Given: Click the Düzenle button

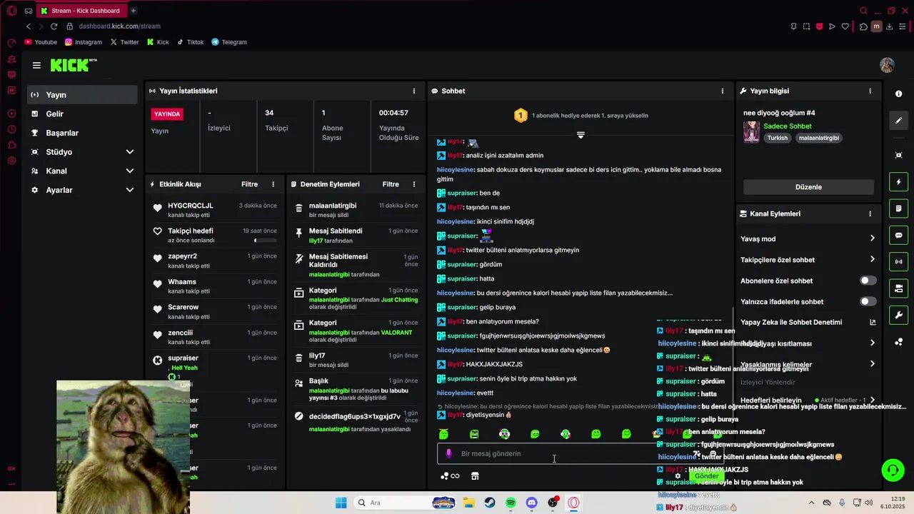Looking at the screenshot, I should pyautogui.click(x=808, y=187).
